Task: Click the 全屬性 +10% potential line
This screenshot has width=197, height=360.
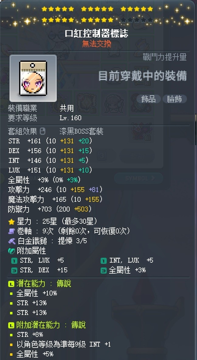Action: (37, 293)
